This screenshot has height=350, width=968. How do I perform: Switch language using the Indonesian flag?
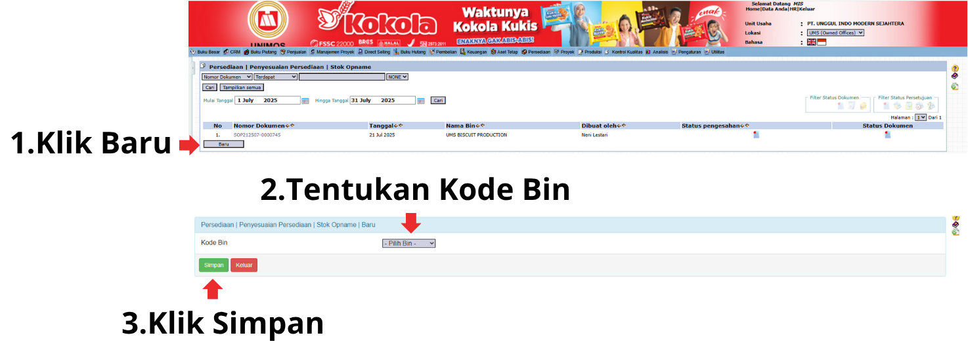pyautogui.click(x=822, y=42)
